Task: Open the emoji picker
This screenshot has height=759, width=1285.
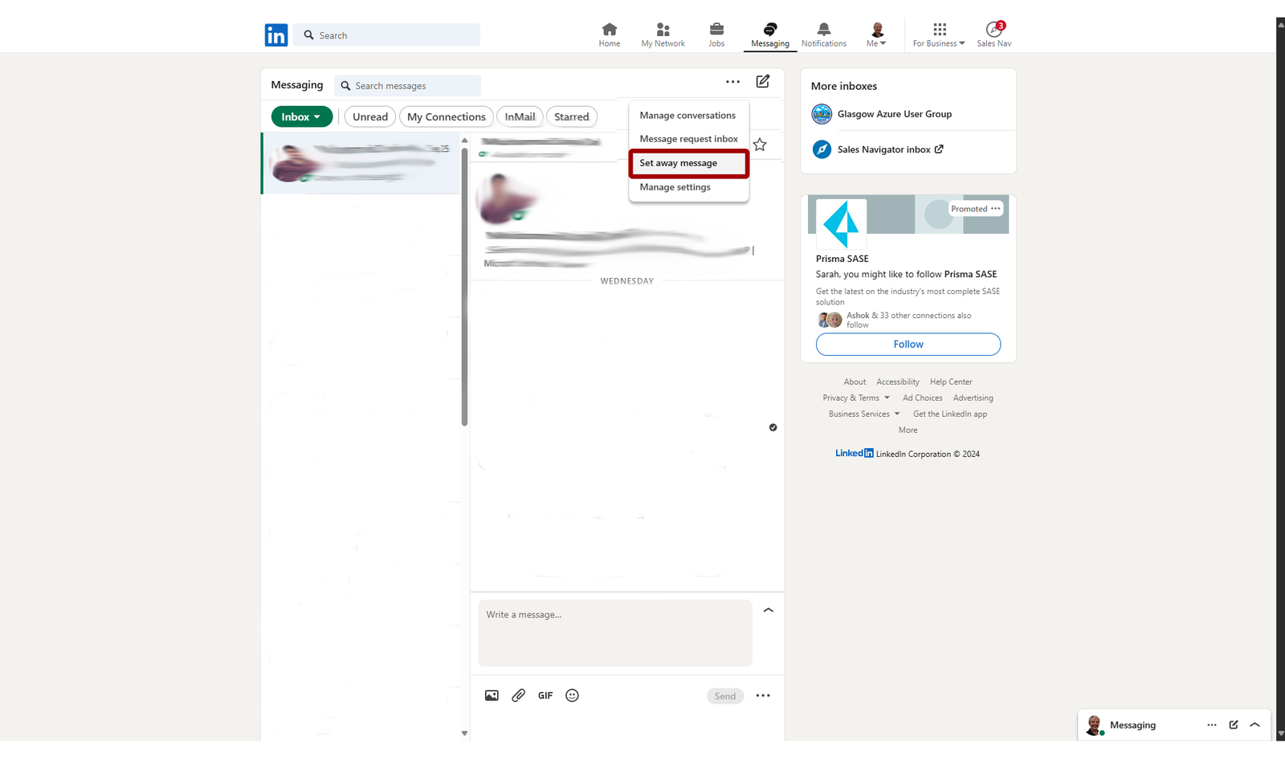Action: [x=571, y=695]
